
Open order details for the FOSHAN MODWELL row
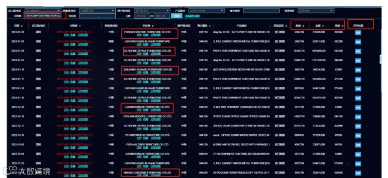[358, 117]
